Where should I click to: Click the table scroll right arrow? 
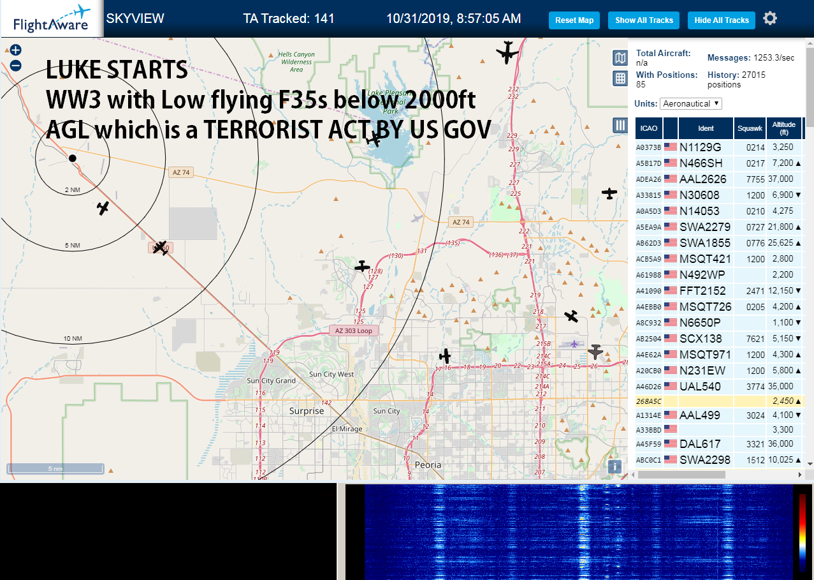pyautogui.click(x=800, y=475)
